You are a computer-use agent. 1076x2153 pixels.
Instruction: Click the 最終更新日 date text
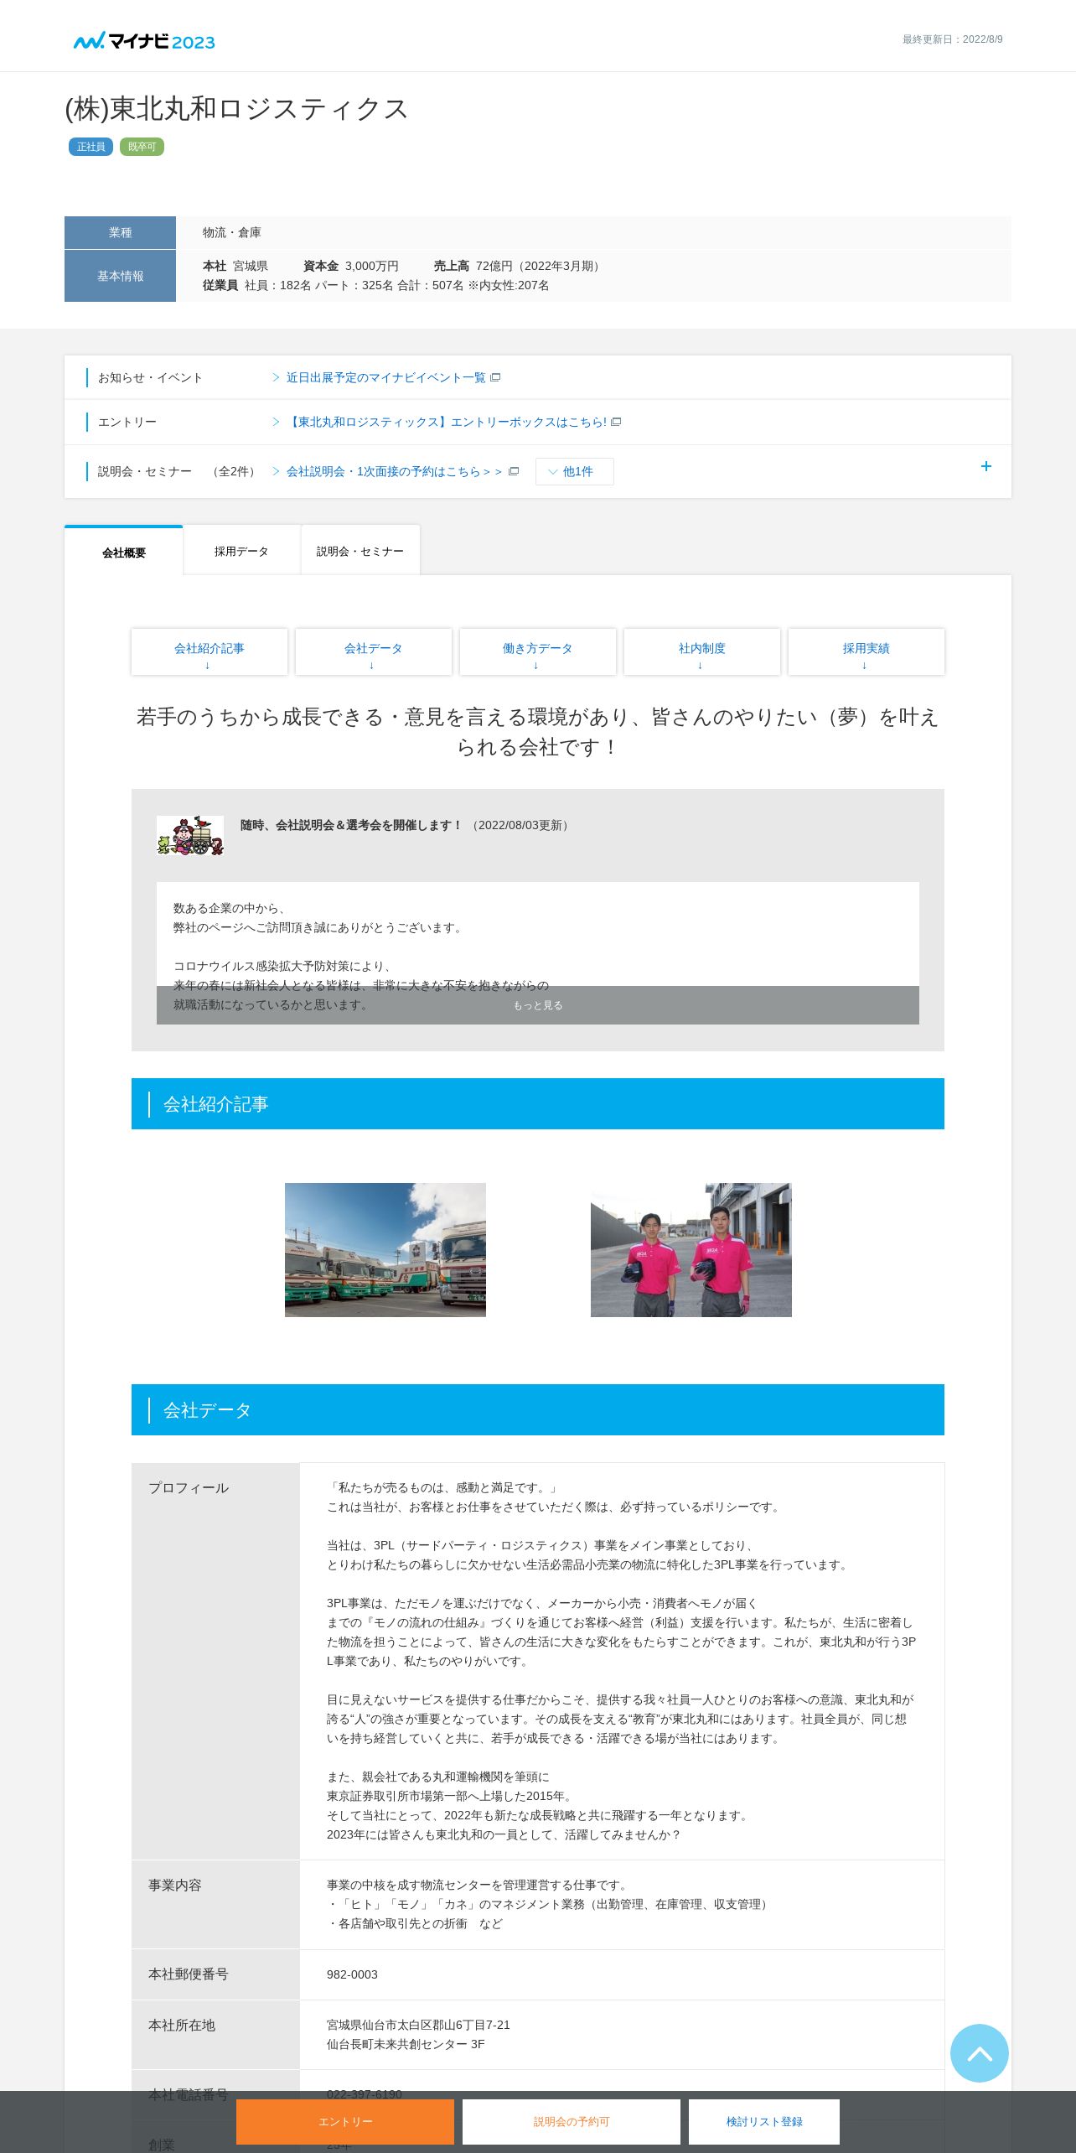[952, 39]
